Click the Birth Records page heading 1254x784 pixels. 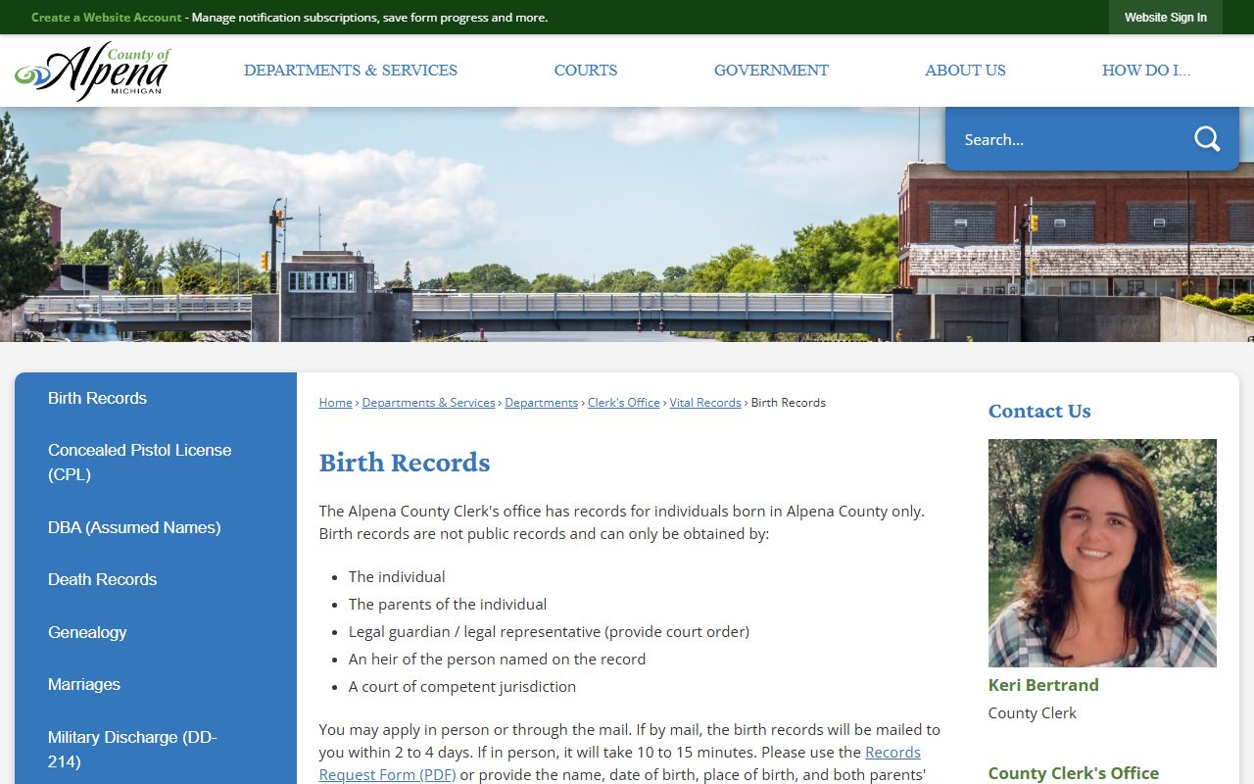point(405,463)
